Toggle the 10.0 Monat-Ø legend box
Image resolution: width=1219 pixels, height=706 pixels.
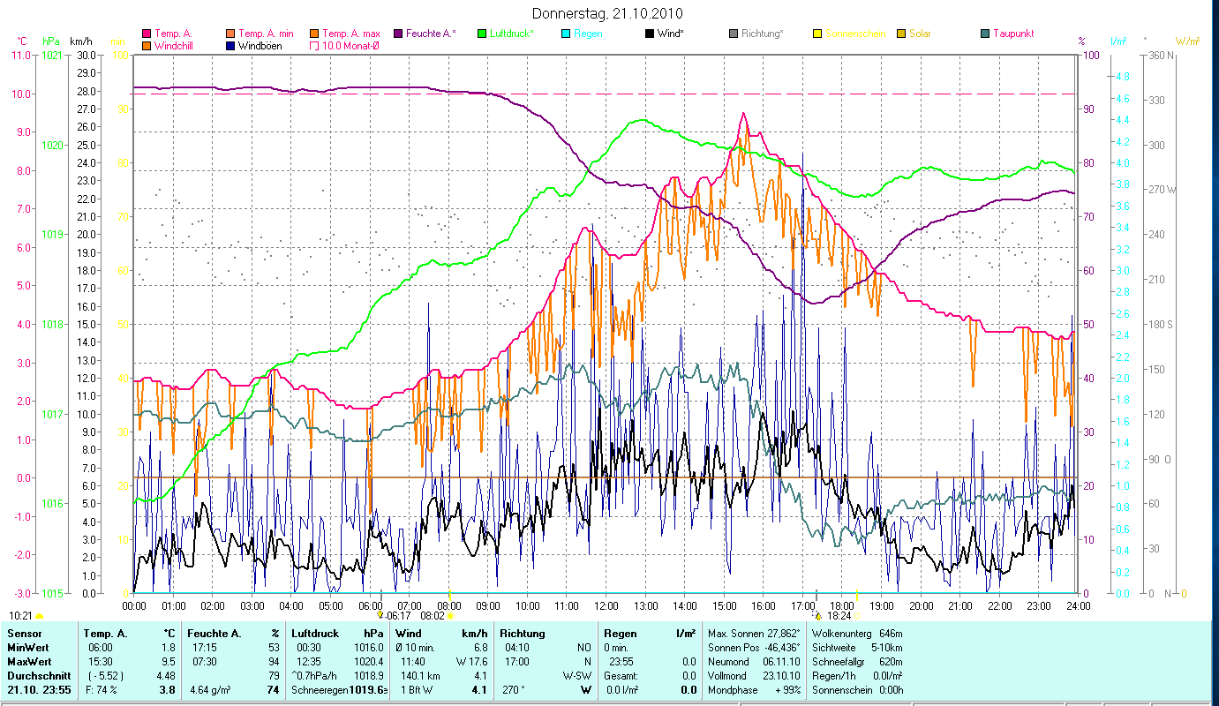point(314,45)
